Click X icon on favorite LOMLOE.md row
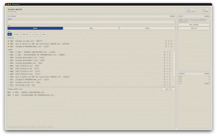217x136 pixels. click(x=171, y=44)
